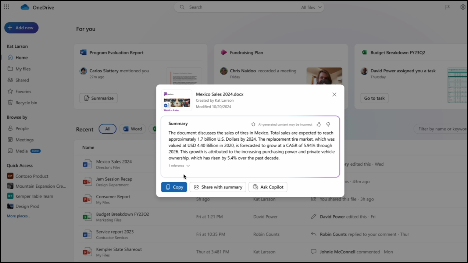The image size is (468, 263).
Task: Click the Excel icon for Budget Breakdown row
Action: pos(87,217)
